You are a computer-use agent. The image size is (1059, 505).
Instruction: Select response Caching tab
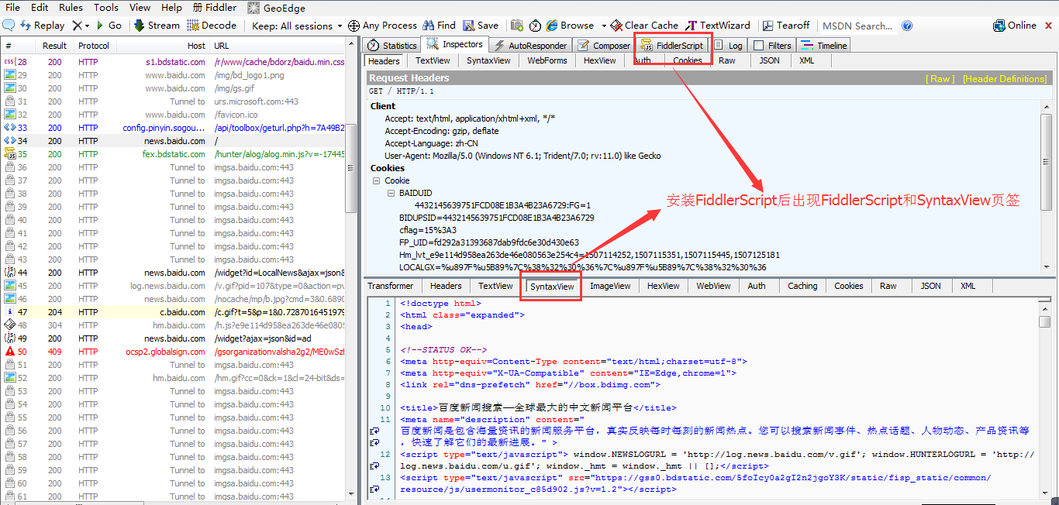pos(802,286)
